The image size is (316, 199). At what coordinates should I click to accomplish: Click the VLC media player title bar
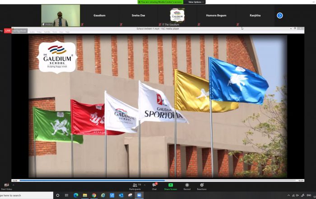(x=158, y=29)
